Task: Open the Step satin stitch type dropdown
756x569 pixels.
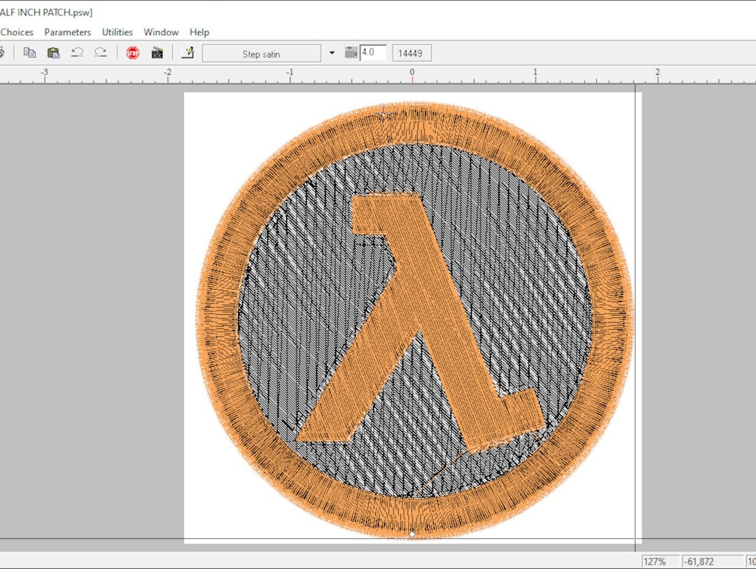Action: tap(262, 52)
